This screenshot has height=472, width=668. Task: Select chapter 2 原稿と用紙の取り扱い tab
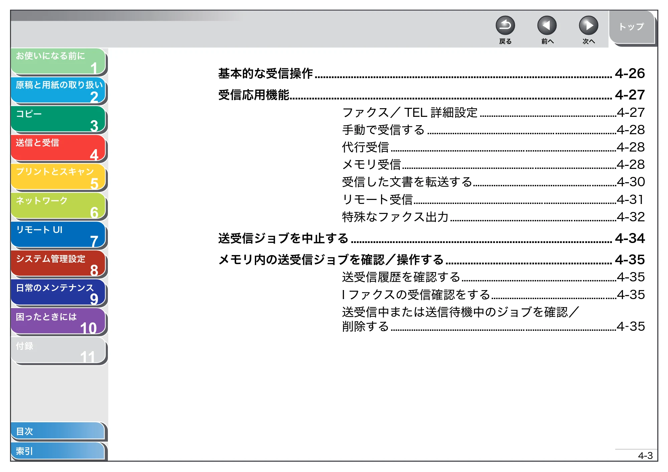pyautogui.click(x=58, y=90)
